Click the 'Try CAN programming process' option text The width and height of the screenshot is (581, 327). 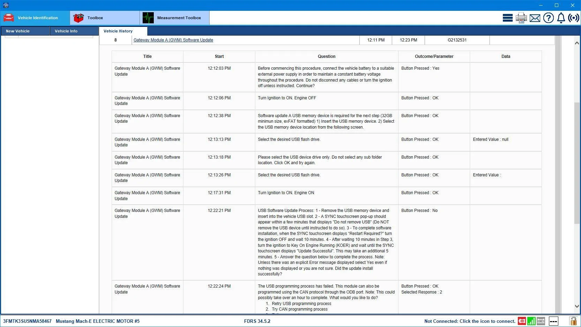[300, 309]
